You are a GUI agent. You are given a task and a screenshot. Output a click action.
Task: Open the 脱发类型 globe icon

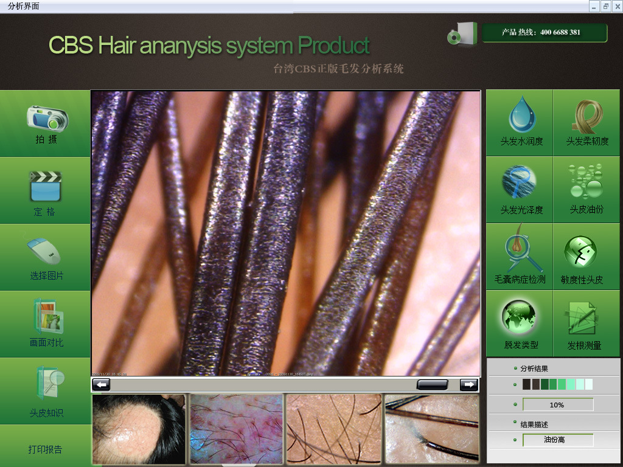(518, 317)
